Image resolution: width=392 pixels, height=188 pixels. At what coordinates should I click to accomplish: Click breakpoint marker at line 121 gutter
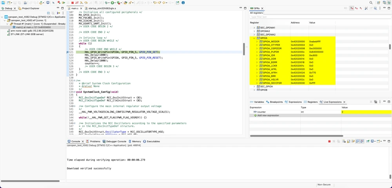[67, 52]
